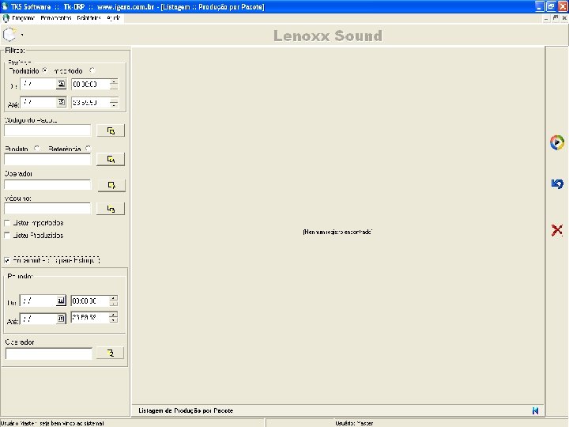Click the lower Operador input field
Screen dimensions: 569x427
pos(49,353)
